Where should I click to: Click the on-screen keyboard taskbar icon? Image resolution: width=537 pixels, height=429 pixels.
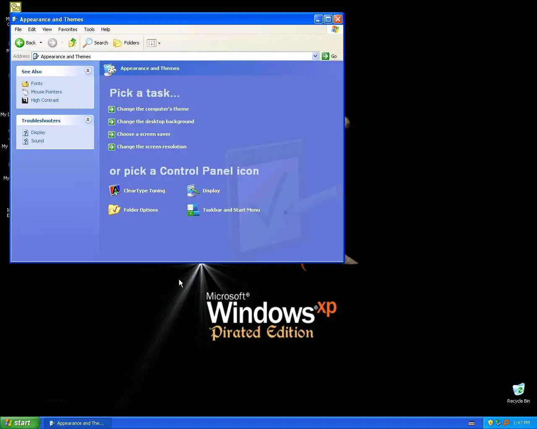pyautogui.click(x=472, y=423)
